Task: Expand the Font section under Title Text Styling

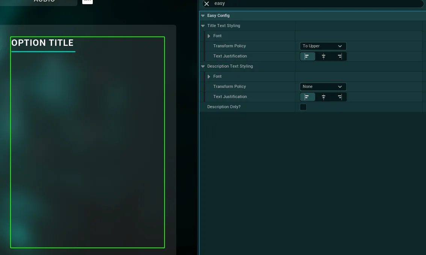Action: (x=208, y=36)
